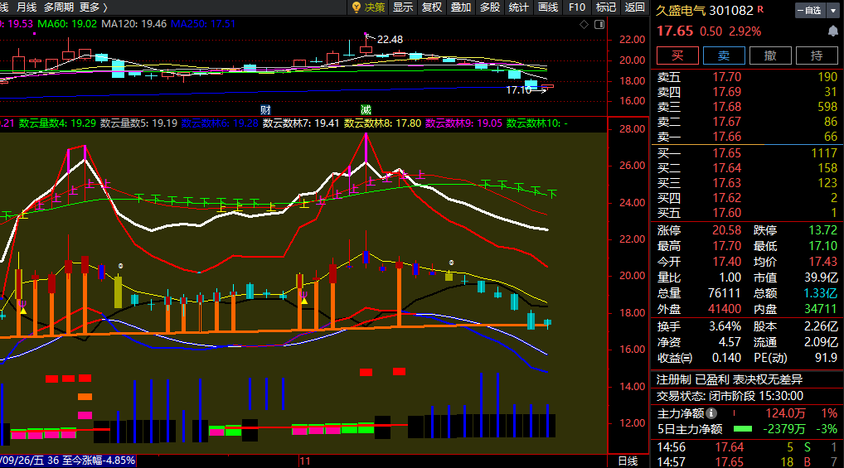Open the 决策 lightbulb decision tool
844x468 pixels.
369,7
